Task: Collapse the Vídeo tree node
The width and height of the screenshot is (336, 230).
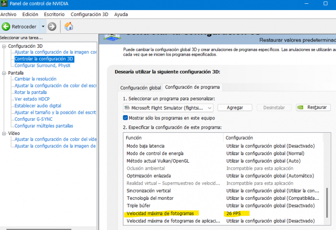Action: (x=4, y=133)
